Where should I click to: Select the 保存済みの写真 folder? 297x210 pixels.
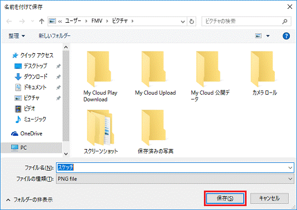(155, 132)
